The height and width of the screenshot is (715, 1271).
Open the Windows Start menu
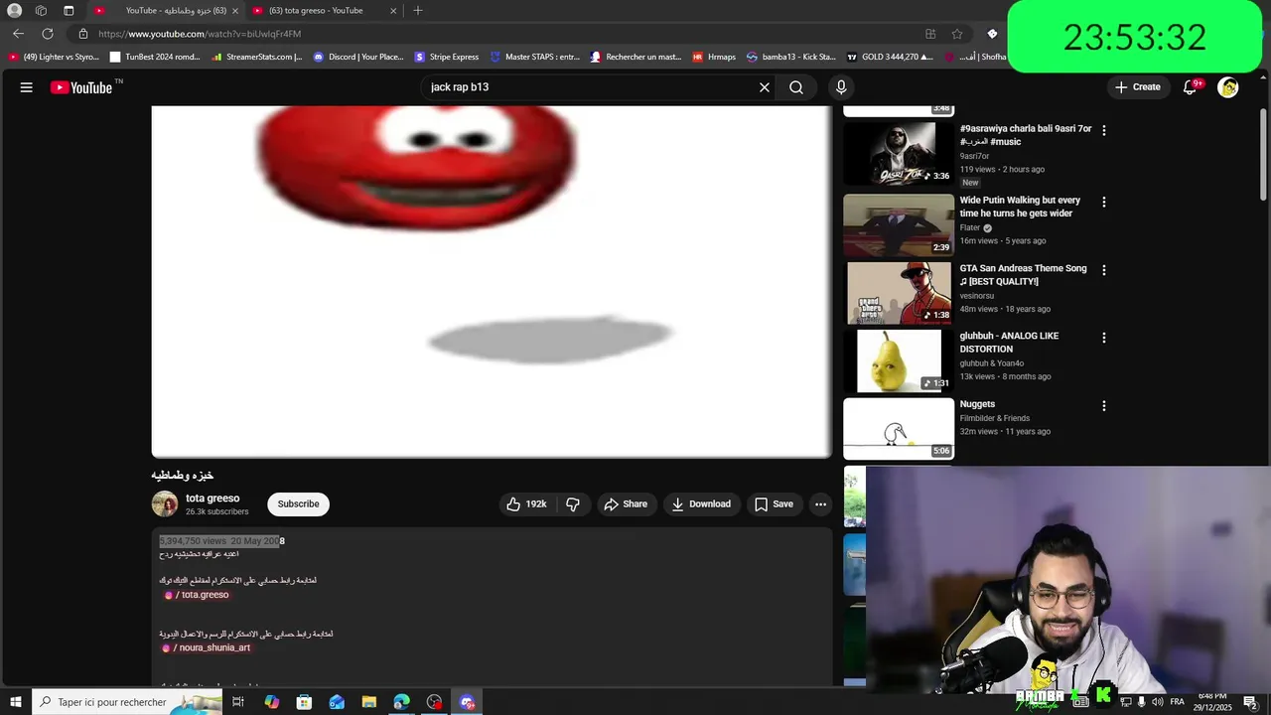(x=15, y=702)
